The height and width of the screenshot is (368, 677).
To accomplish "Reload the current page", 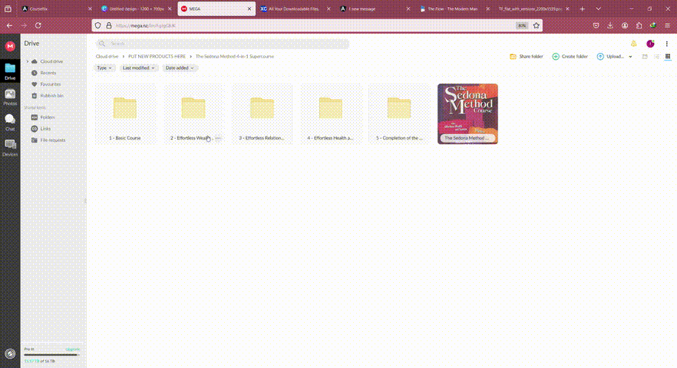I will tap(38, 25).
